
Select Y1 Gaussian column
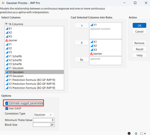coord(34,68)
